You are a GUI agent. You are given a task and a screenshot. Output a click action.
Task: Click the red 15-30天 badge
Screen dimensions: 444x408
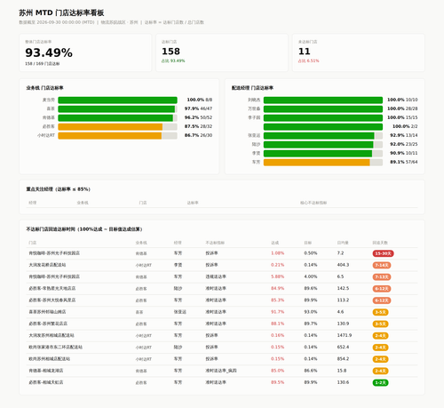(383, 253)
